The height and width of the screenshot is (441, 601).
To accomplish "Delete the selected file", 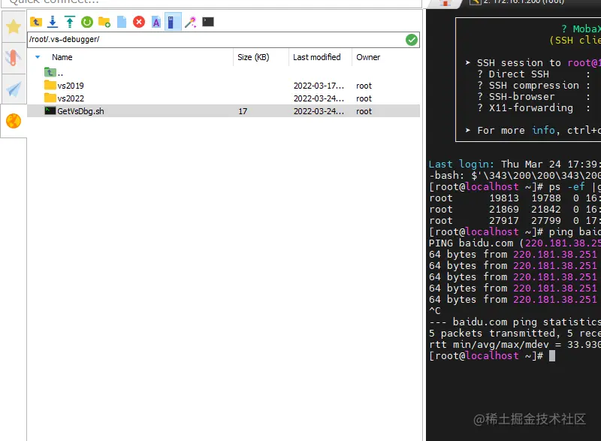I will pos(139,22).
